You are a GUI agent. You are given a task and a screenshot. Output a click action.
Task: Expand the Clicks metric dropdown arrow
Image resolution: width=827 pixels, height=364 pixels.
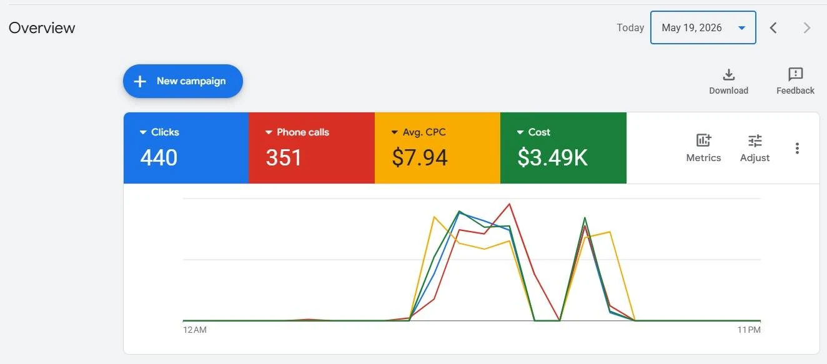(x=143, y=132)
